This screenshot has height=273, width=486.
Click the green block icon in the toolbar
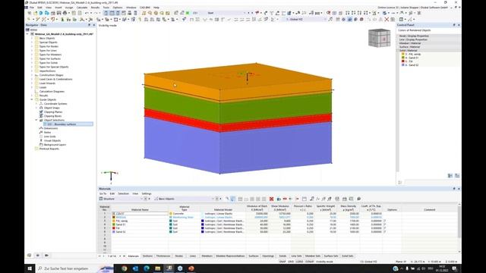point(188,13)
